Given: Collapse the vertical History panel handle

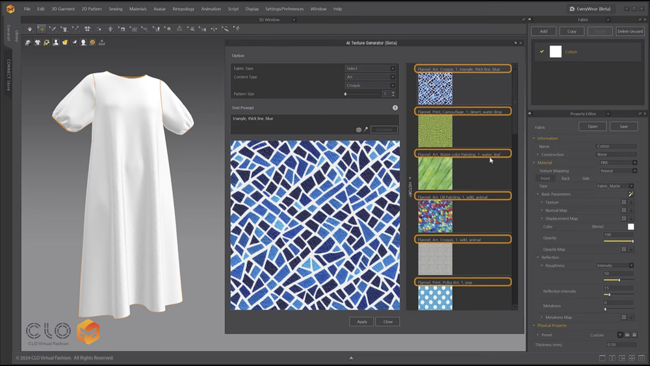Looking at the screenshot, I should (x=409, y=185).
